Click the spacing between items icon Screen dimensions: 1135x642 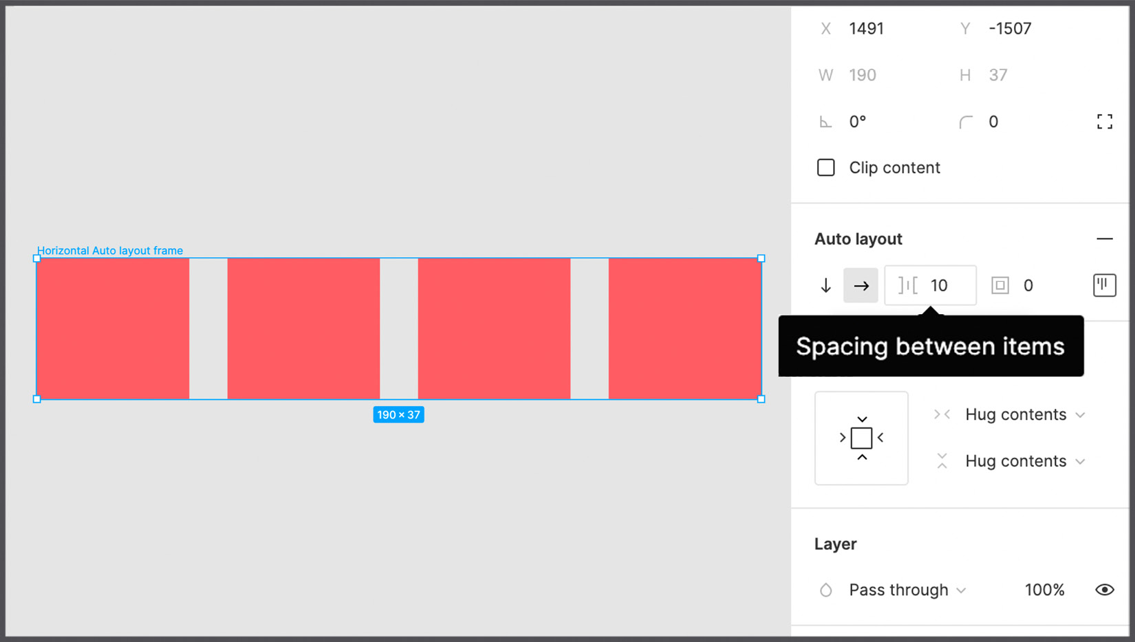pyautogui.click(x=907, y=285)
